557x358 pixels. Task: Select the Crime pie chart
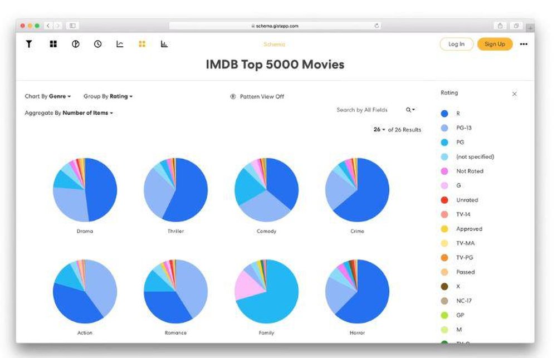358,190
